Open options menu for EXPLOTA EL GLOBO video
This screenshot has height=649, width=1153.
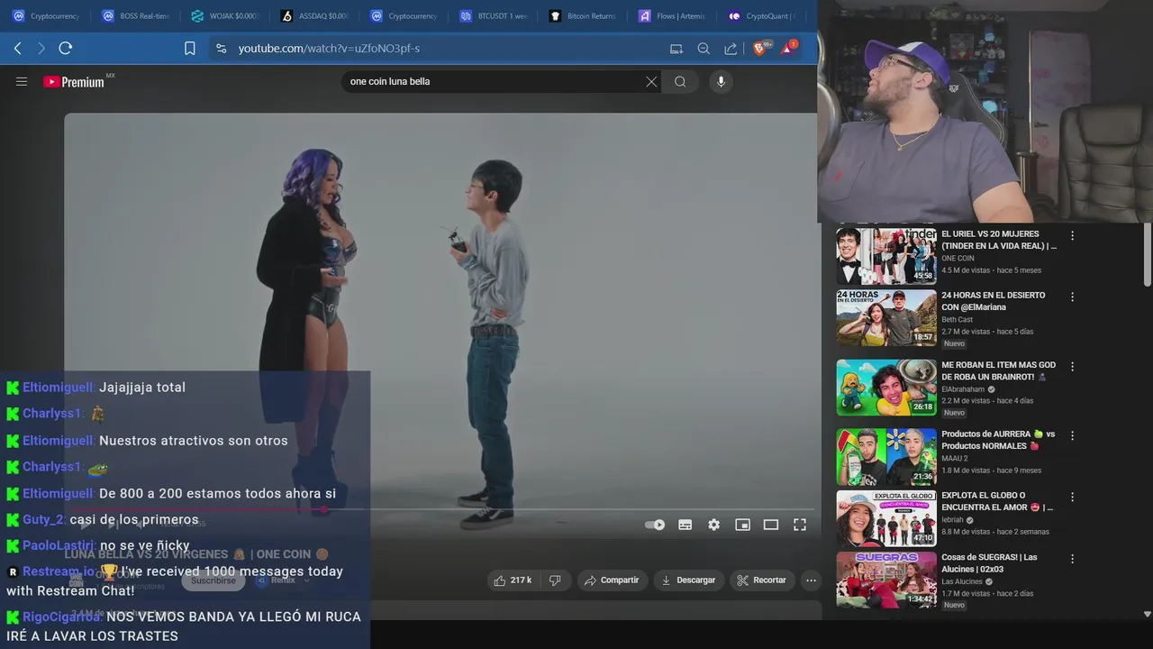(1072, 497)
